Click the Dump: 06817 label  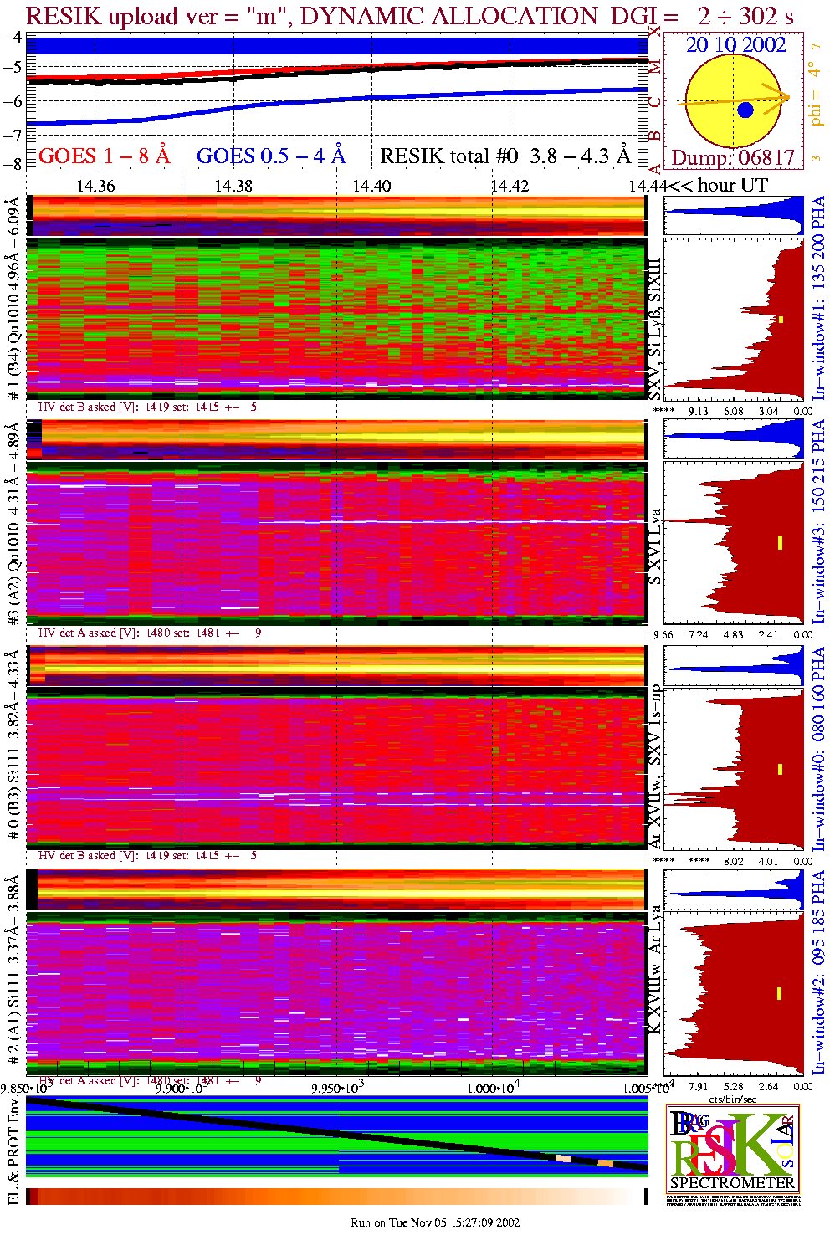[x=733, y=158]
